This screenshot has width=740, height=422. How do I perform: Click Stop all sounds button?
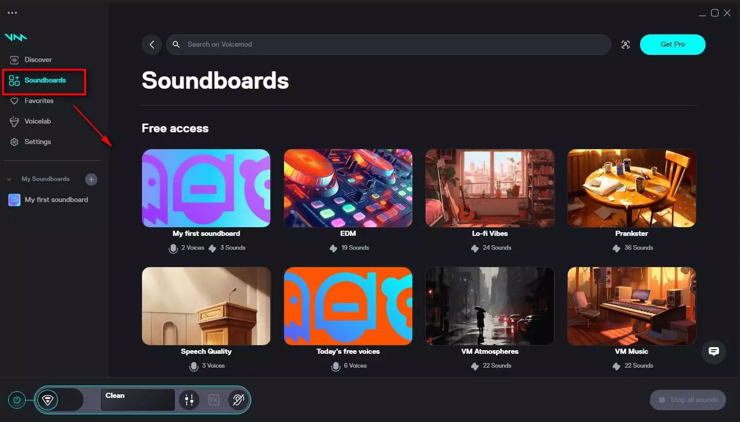[688, 400]
